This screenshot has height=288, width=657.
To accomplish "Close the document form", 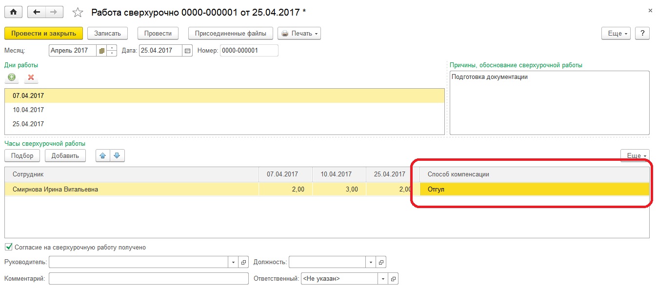I will point(650,10).
